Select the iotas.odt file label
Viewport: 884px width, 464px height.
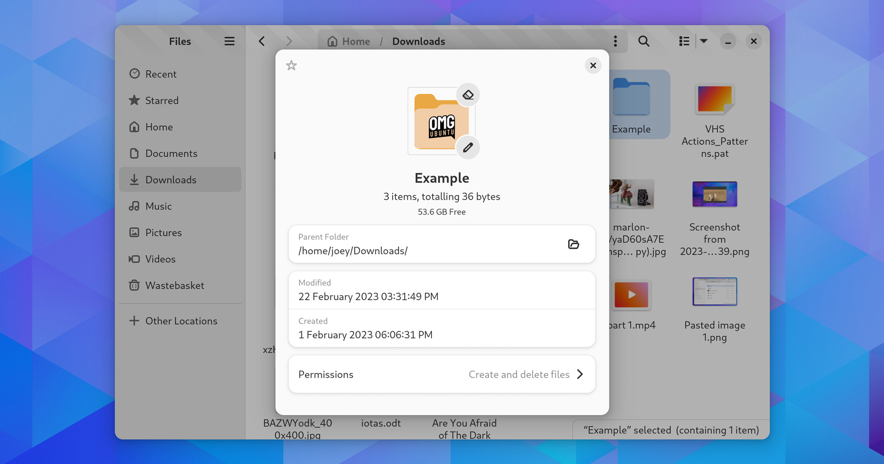click(x=381, y=423)
